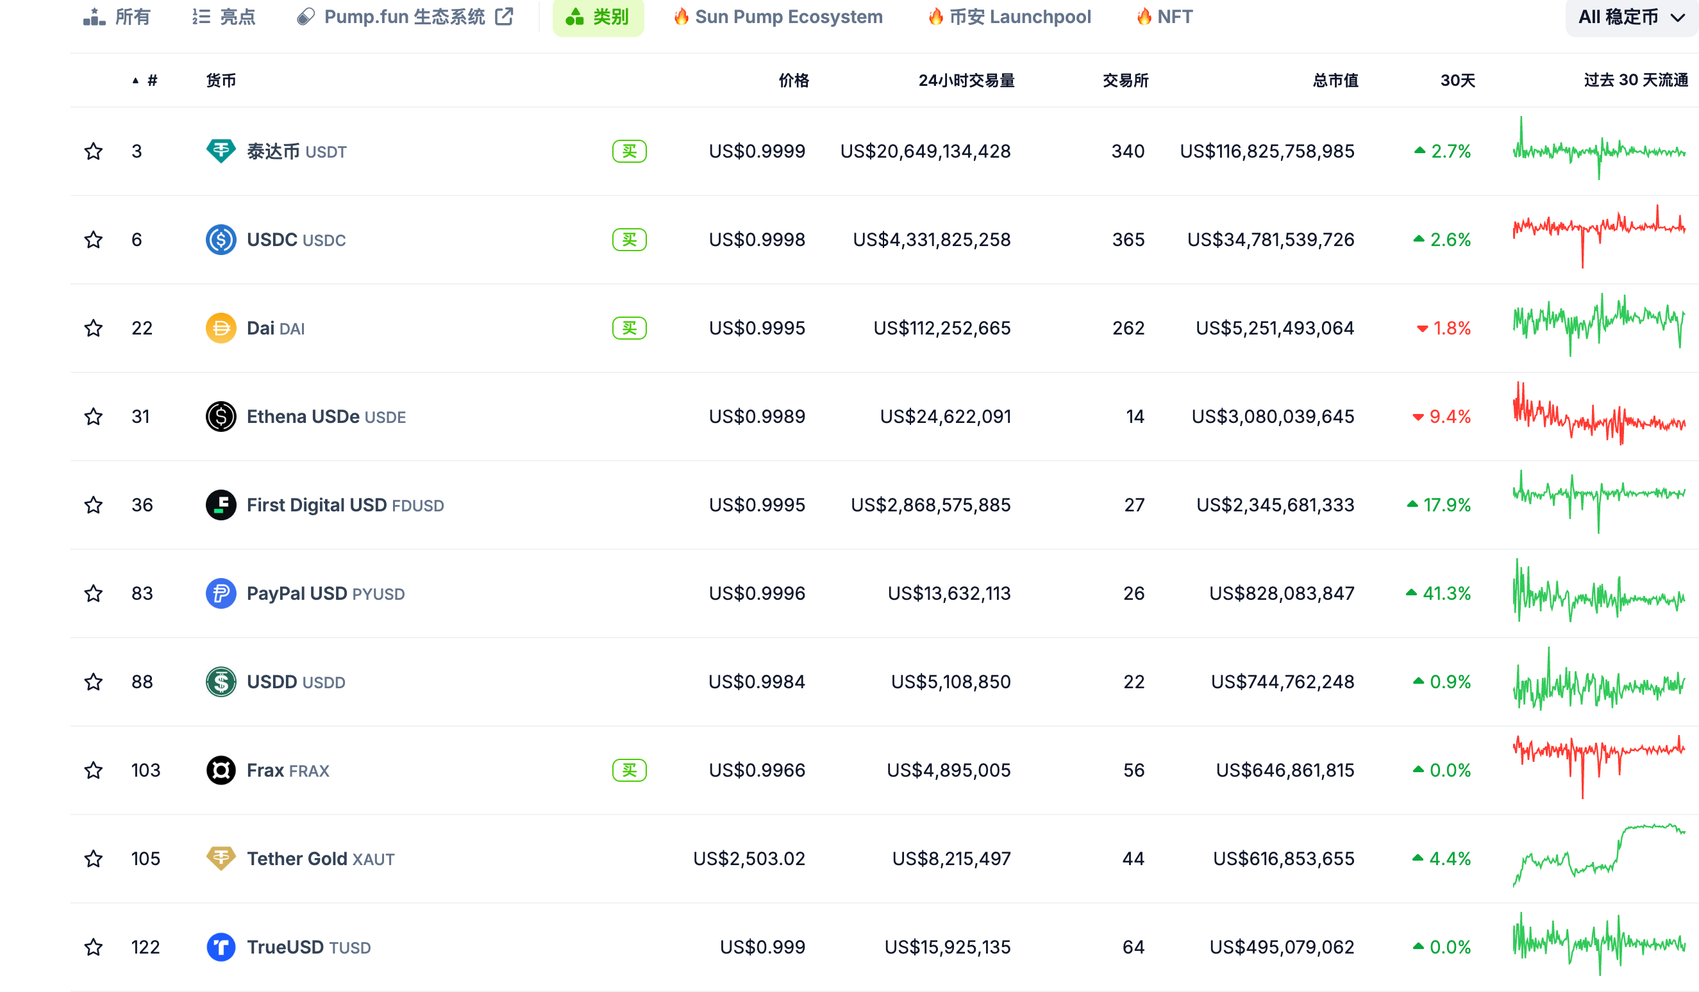
Task: Sort by the 总市值 column header
Action: (x=1335, y=80)
